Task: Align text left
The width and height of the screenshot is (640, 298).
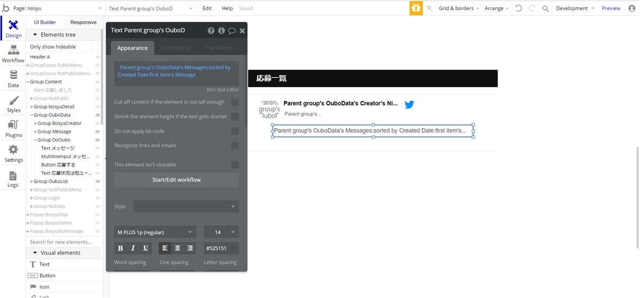Action: tap(165, 248)
